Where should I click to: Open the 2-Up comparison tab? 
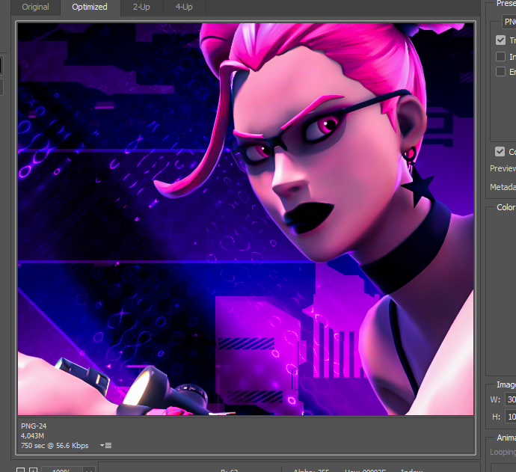(141, 7)
